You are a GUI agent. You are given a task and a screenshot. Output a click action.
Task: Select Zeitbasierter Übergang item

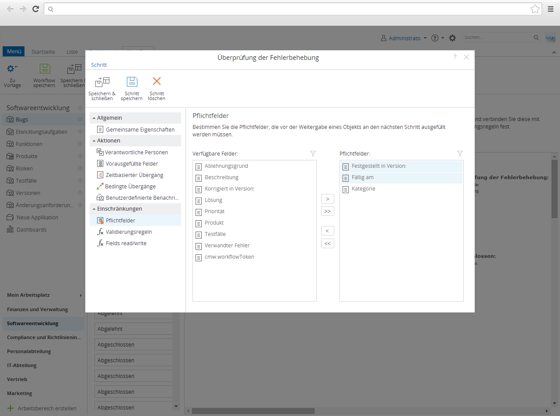pos(135,175)
